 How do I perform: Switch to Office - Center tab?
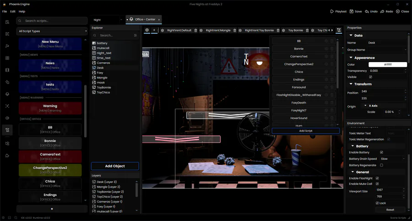[143, 20]
